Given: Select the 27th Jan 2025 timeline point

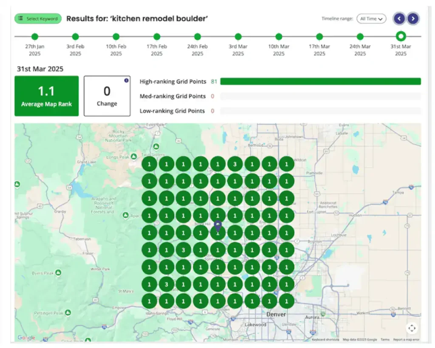Looking at the screenshot, I should click(35, 37).
